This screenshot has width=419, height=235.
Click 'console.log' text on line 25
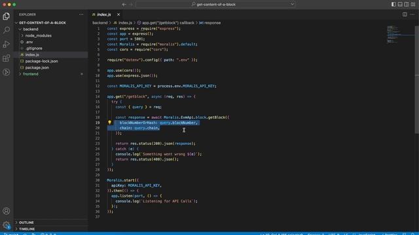[127, 154]
